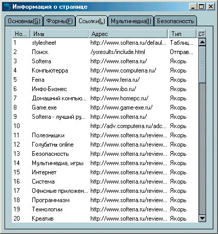Maximize the Информация о странице window
This screenshot has height=234, width=218.
click(x=202, y=7)
